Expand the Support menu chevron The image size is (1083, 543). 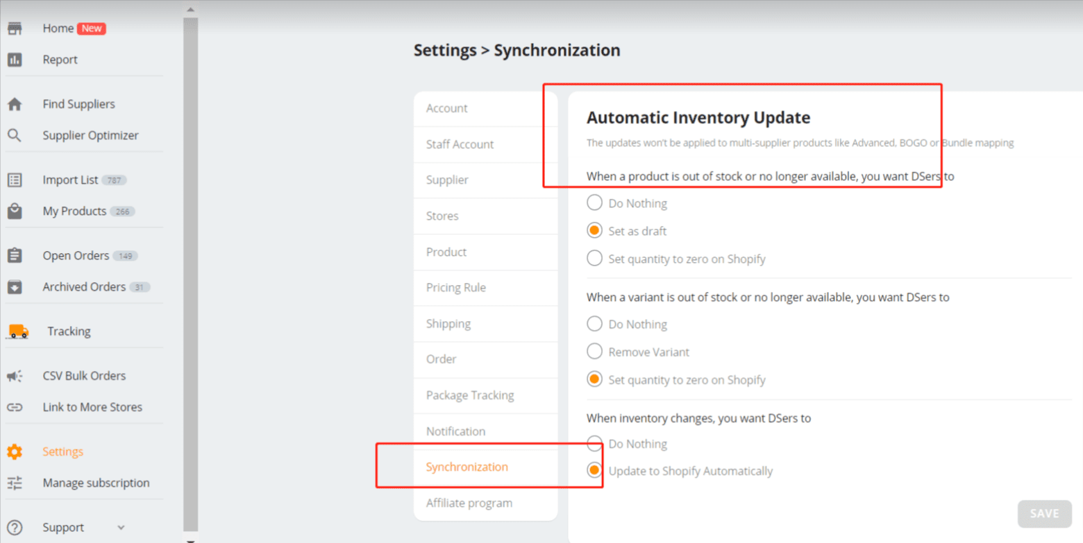[121, 527]
